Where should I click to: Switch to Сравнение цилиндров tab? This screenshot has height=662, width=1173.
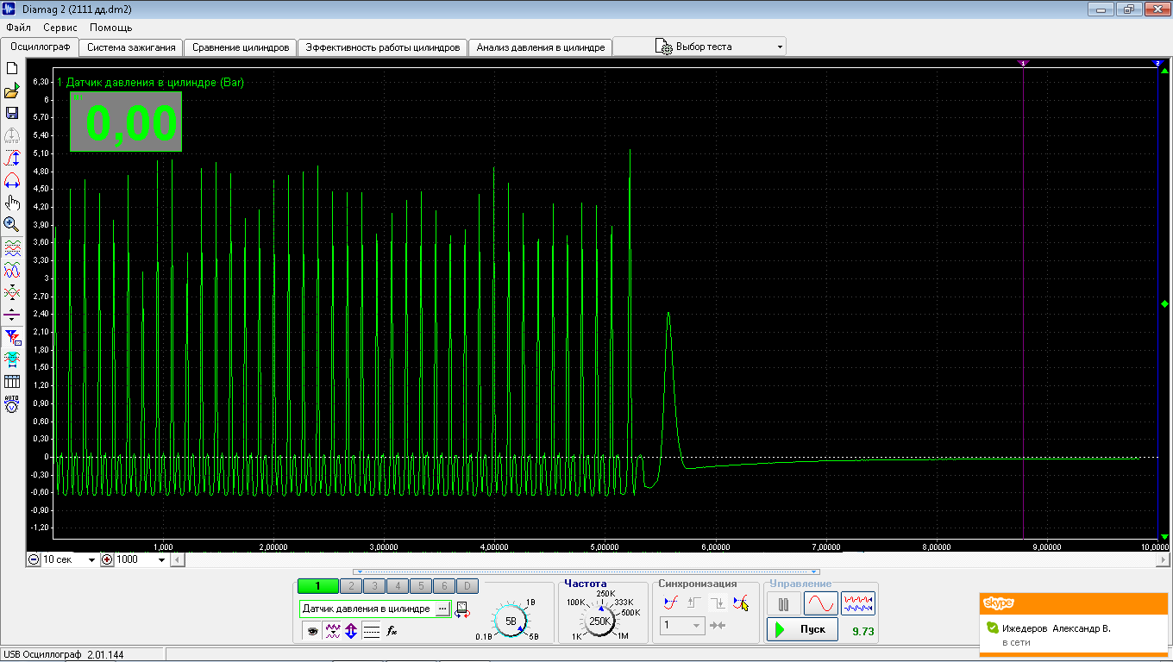point(241,47)
